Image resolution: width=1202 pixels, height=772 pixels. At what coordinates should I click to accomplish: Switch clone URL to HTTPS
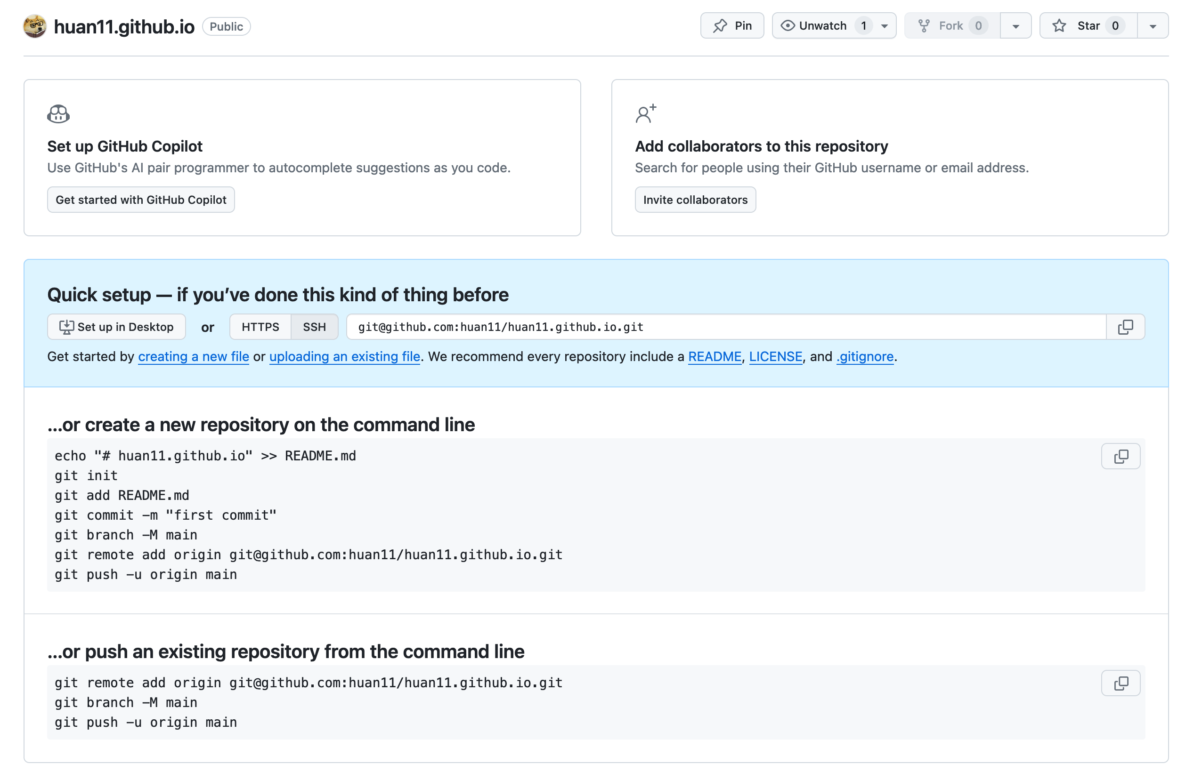(x=260, y=327)
